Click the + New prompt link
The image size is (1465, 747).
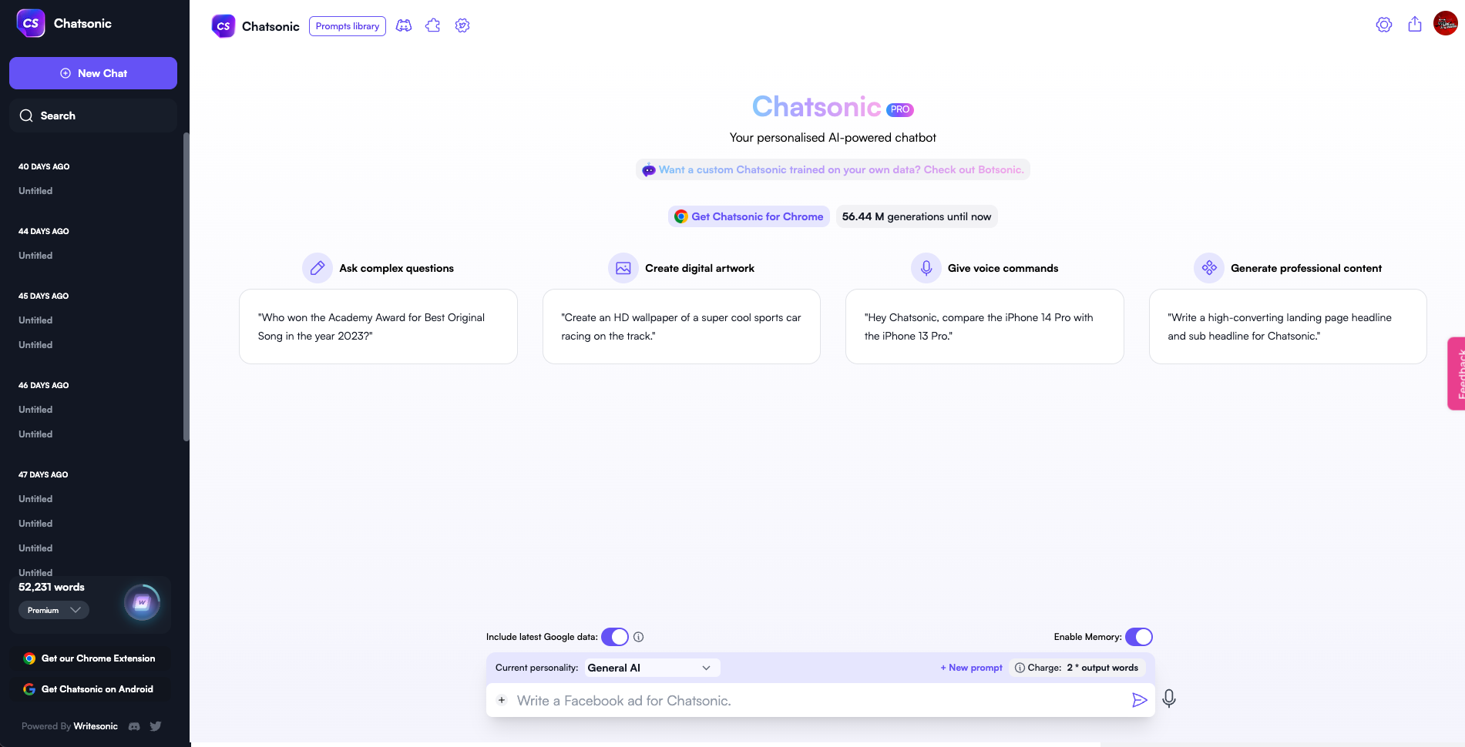[x=971, y=668]
